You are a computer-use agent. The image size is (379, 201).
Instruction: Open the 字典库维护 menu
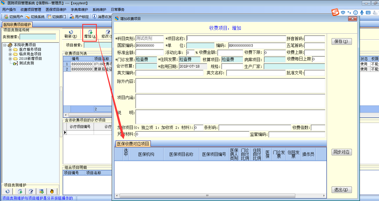(x=79, y=10)
